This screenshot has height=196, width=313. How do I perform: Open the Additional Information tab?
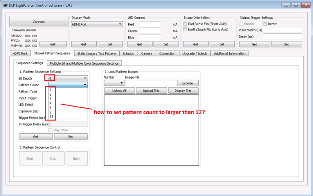[x=230, y=53]
